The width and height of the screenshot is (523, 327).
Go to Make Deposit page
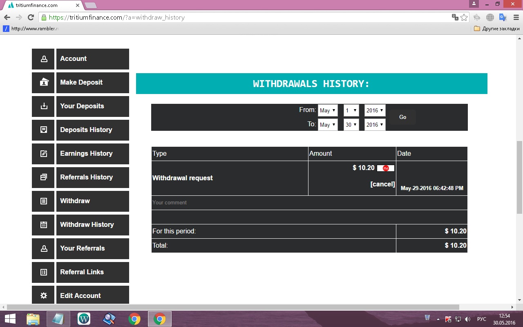tap(93, 83)
